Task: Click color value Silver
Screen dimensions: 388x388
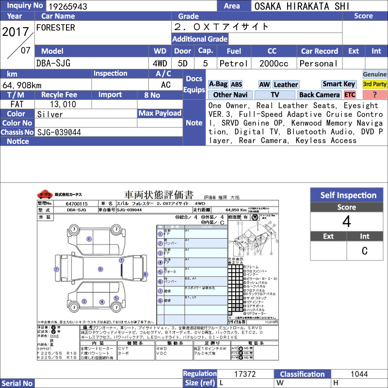Action: pos(50,114)
